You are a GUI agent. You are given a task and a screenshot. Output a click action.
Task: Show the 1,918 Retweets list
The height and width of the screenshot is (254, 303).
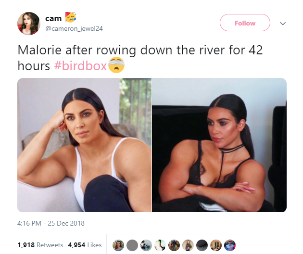(40, 245)
